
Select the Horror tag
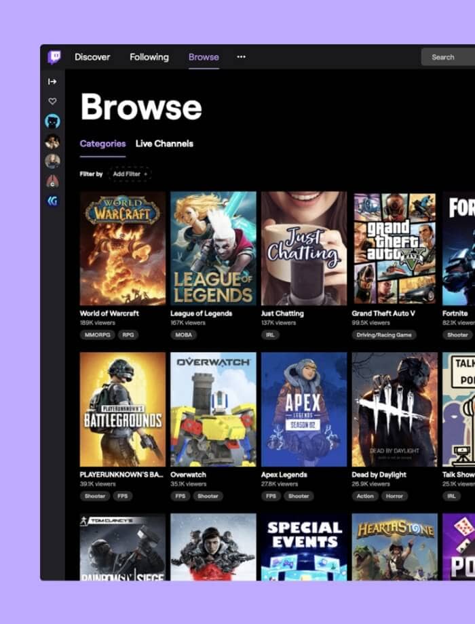pyautogui.click(x=394, y=496)
